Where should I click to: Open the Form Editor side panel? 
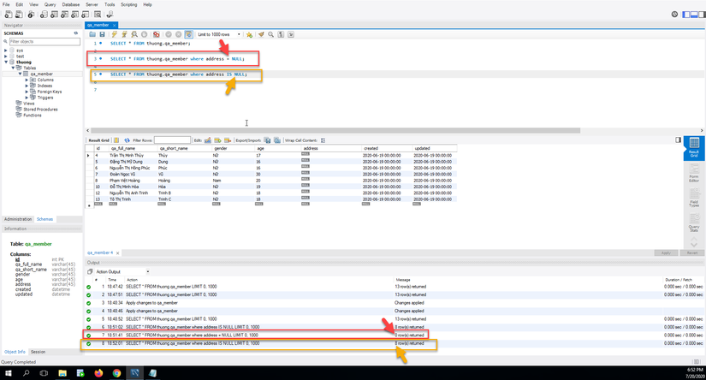point(694,175)
